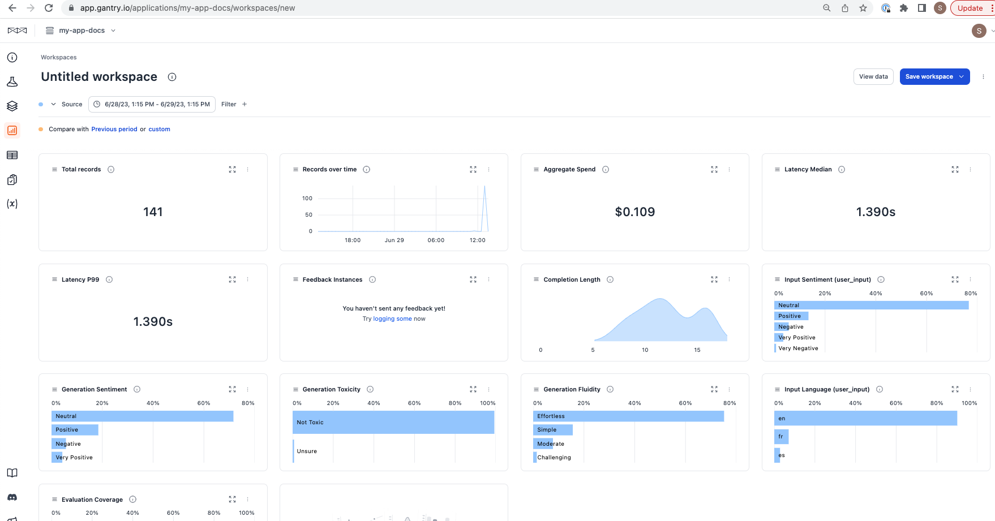Collapse the Source row chevron
Screen dimensions: 995x521
pos(53,104)
